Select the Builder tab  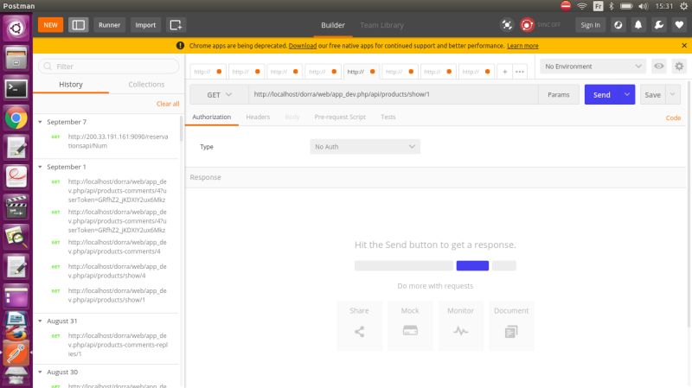pyautogui.click(x=333, y=25)
